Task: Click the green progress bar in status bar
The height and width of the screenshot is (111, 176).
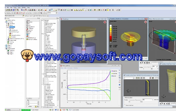Action: coord(26,110)
